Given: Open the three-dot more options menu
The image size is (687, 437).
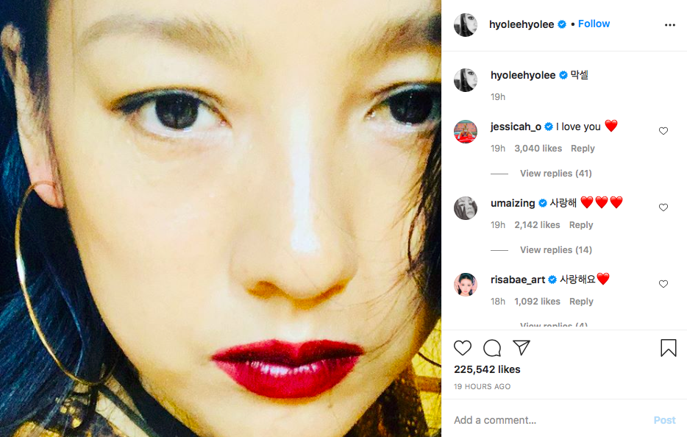Looking at the screenshot, I should click(670, 25).
